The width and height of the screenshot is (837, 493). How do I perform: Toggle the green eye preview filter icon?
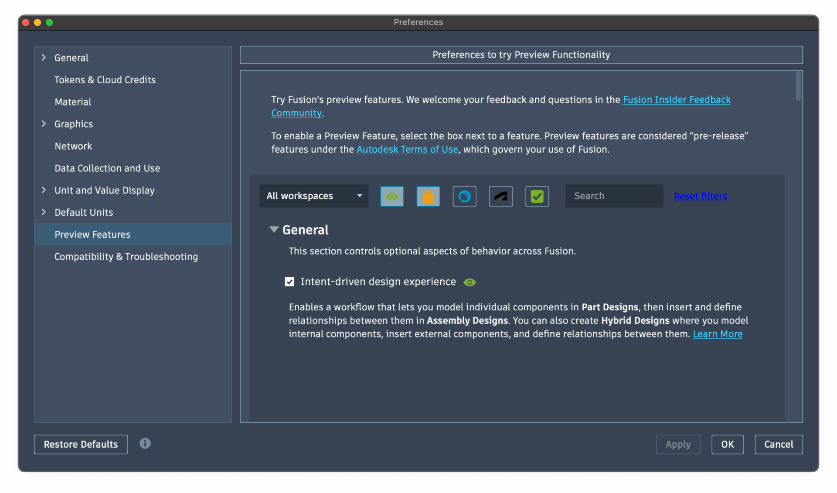click(391, 196)
